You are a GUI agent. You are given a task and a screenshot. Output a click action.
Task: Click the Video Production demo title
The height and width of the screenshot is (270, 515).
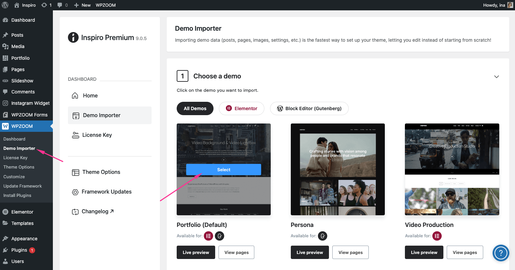[x=429, y=225]
